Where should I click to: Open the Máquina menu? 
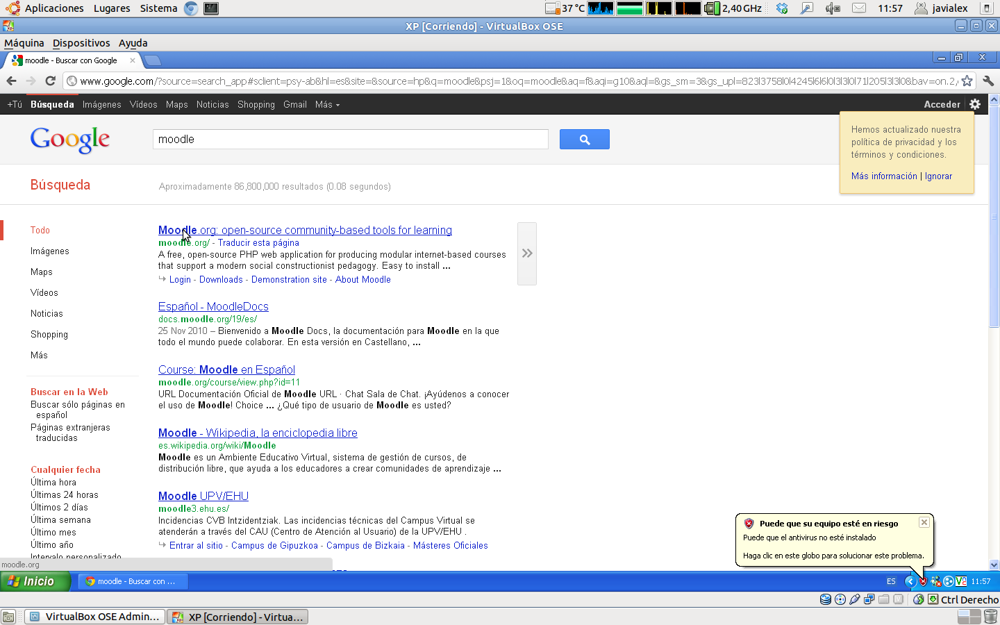click(x=24, y=43)
